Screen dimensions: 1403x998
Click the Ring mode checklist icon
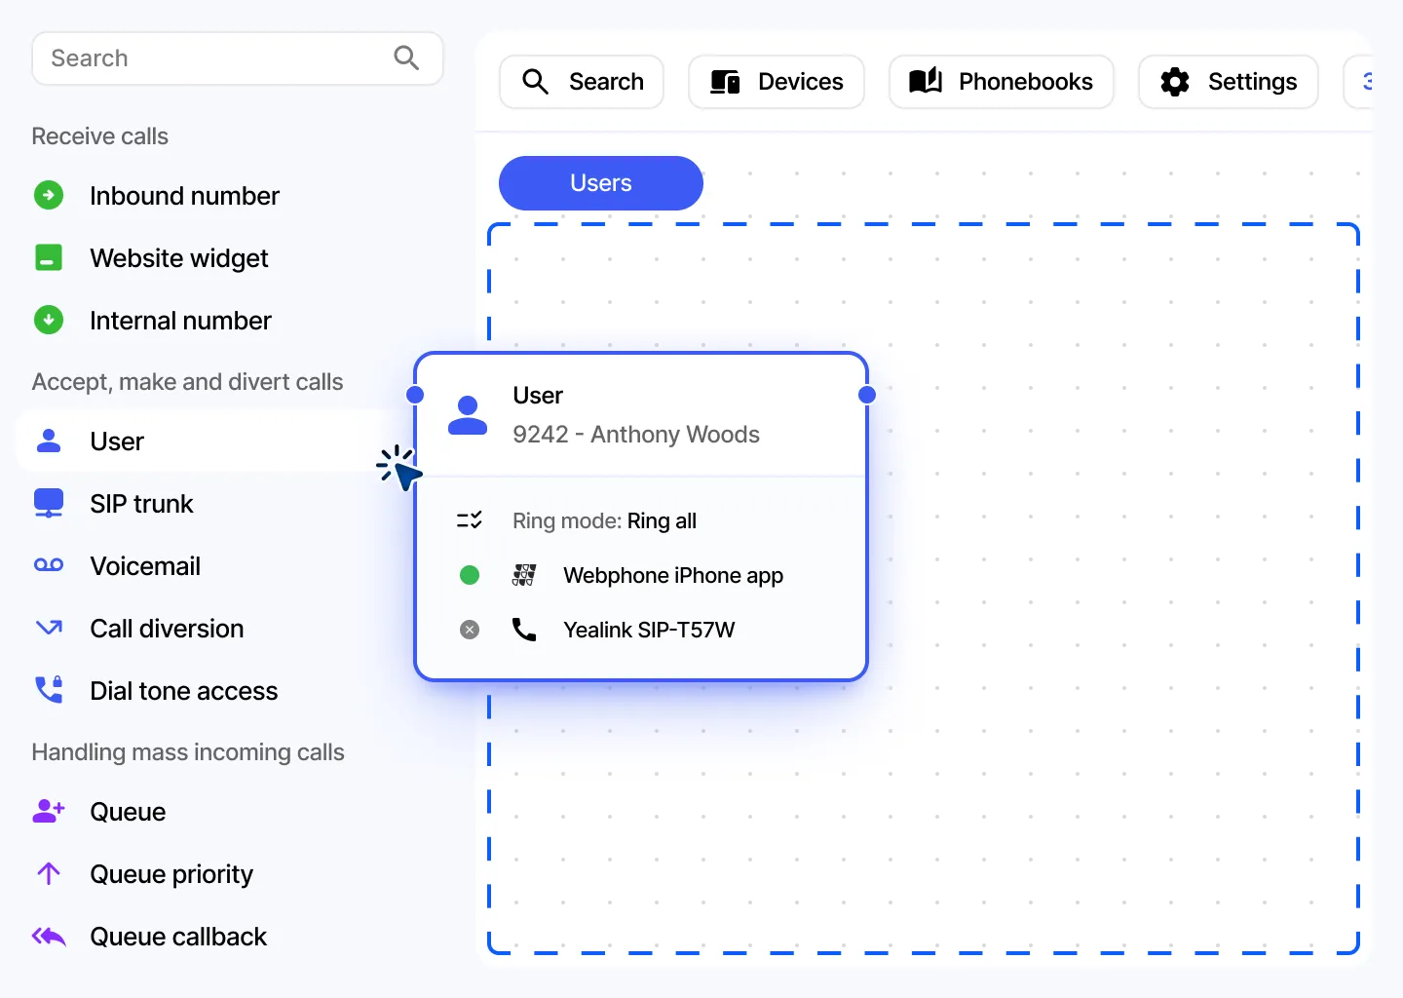pyautogui.click(x=470, y=520)
